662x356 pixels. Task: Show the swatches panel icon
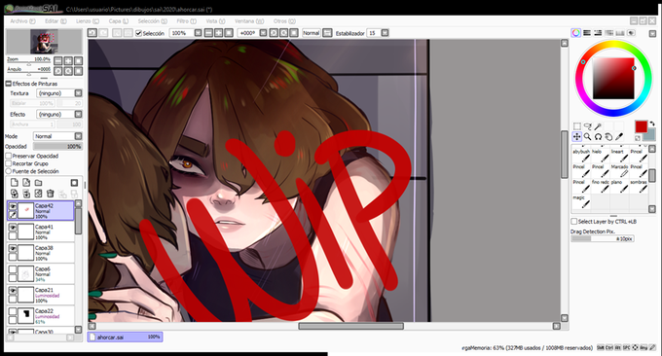(620, 33)
